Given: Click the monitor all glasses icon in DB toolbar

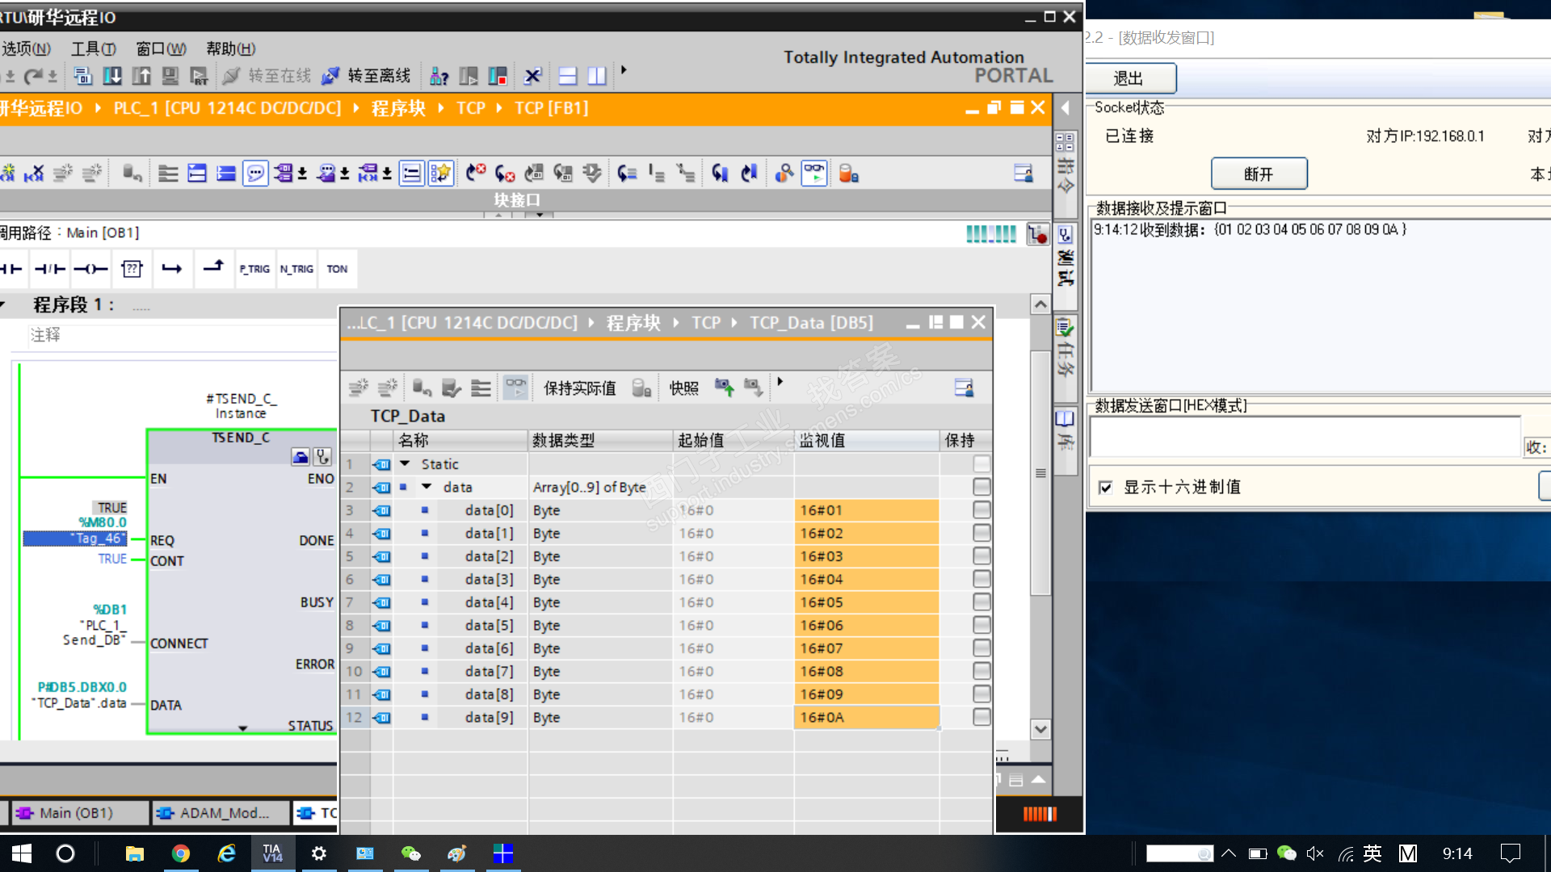Looking at the screenshot, I should 515,388.
